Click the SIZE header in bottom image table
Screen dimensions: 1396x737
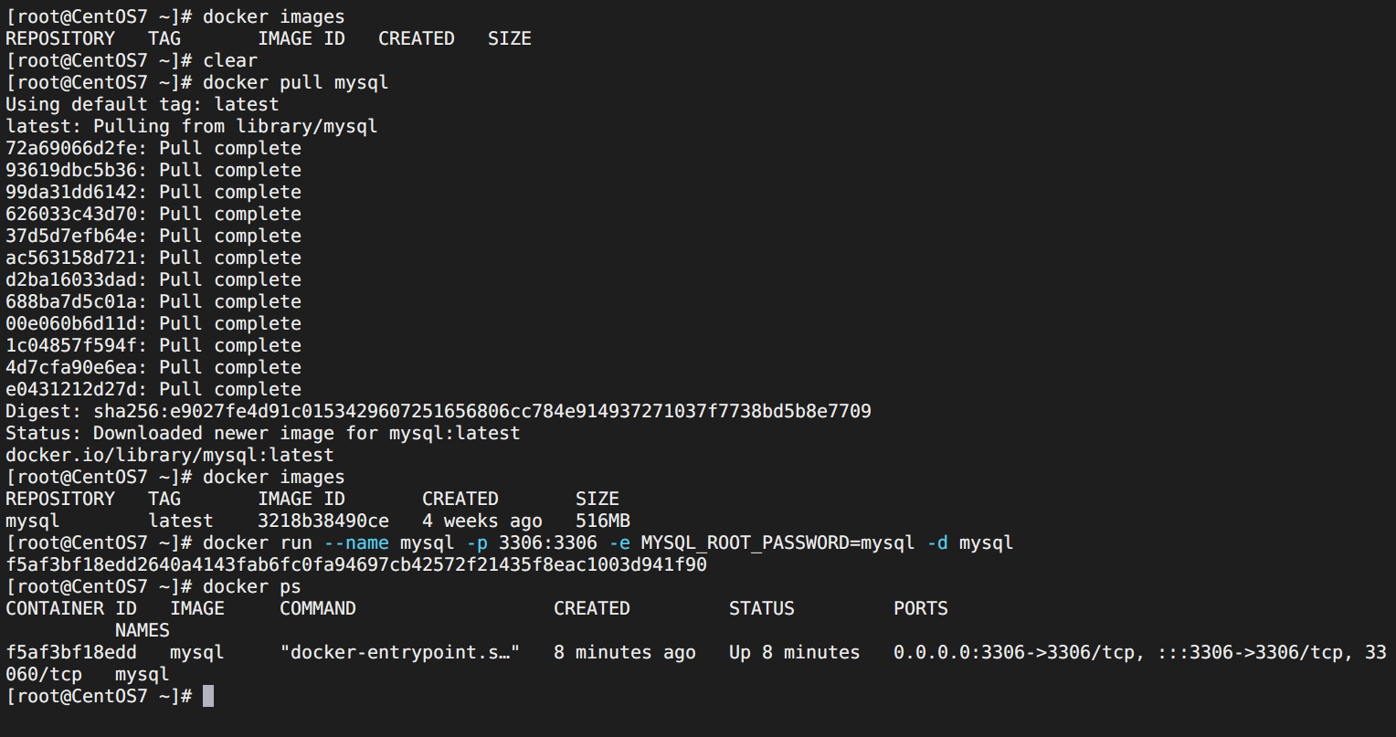[598, 499]
